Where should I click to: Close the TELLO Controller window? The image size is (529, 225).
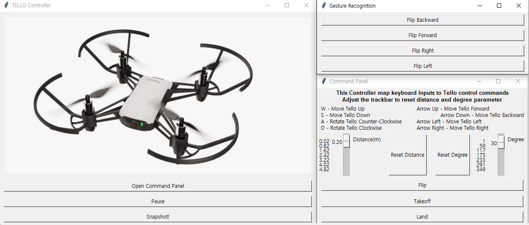[306, 6]
